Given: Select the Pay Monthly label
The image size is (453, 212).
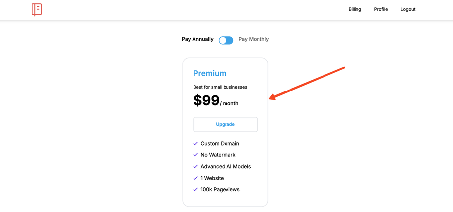Looking at the screenshot, I should click(x=254, y=39).
